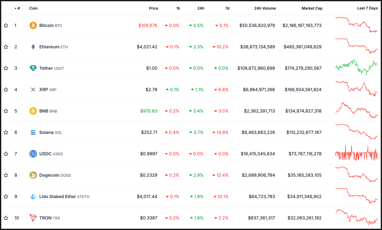The image size is (382, 230).
Task: Click the BNB price $970.63
Action: (149, 111)
